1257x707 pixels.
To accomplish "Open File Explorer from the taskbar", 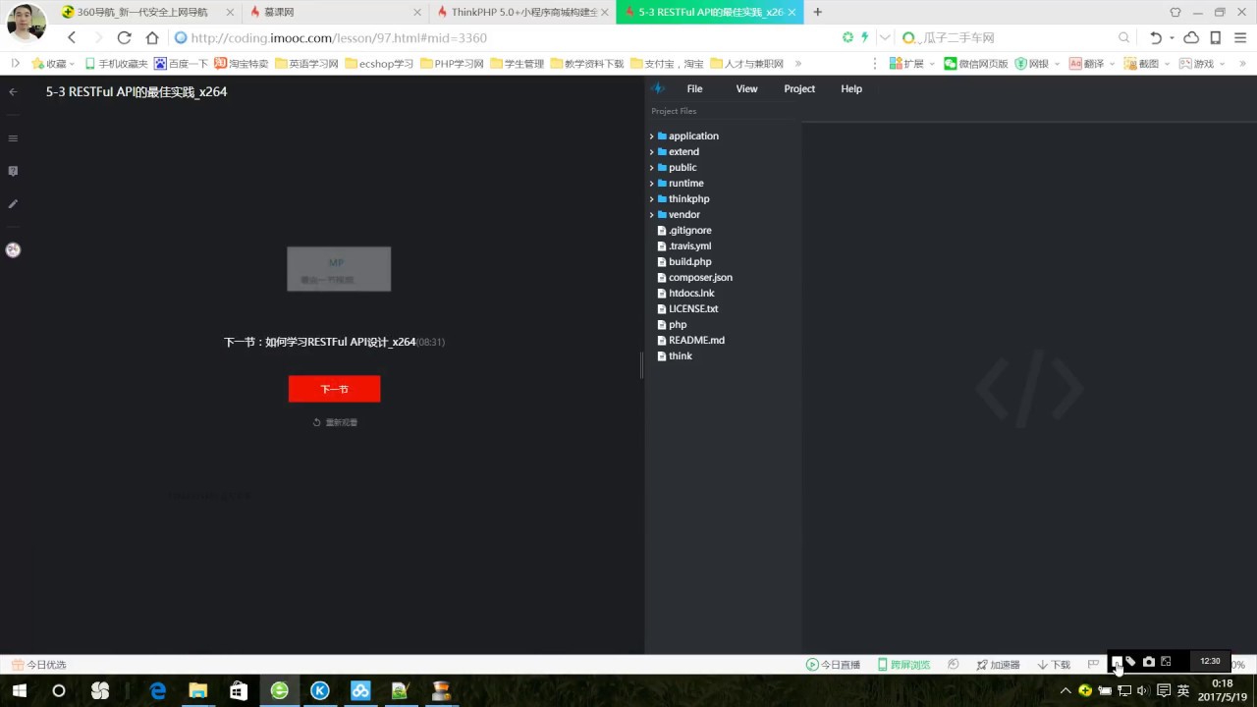I will pyautogui.click(x=198, y=690).
